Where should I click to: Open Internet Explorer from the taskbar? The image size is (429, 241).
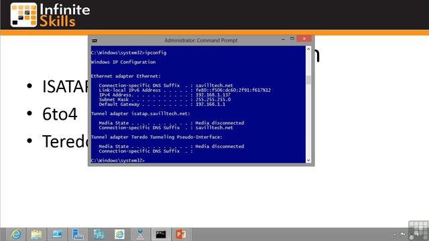point(16,234)
